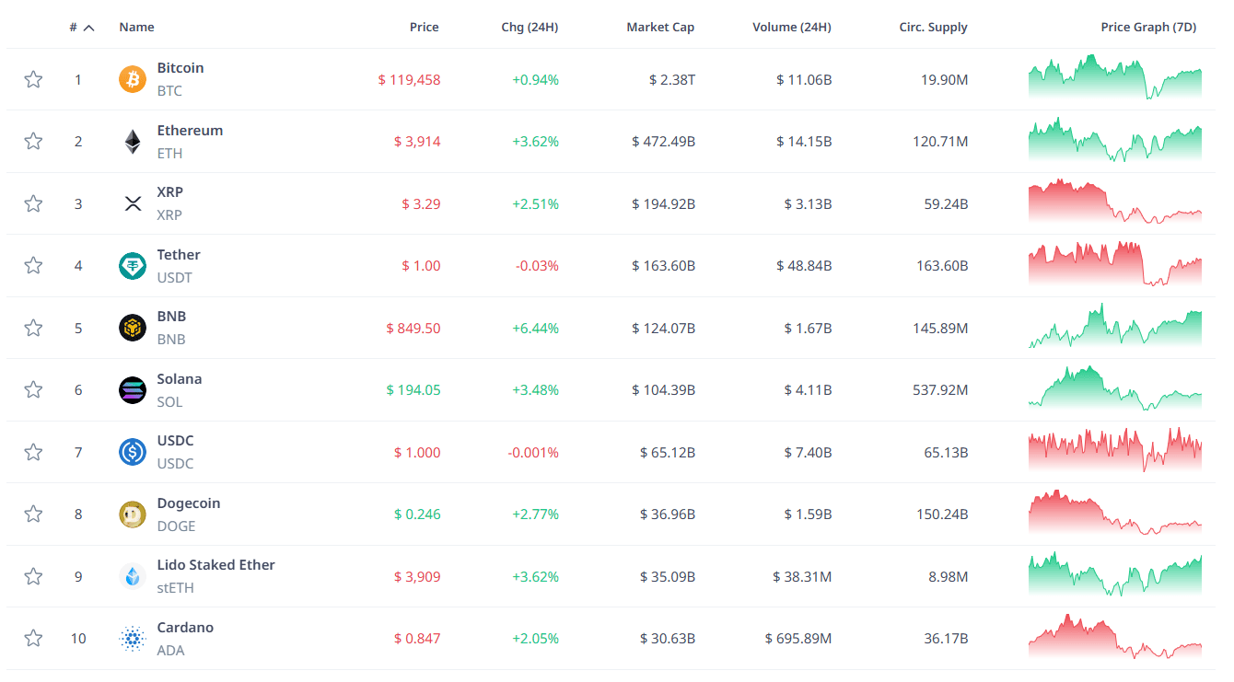Click the Bitcoin logo icon
Image resolution: width=1234 pixels, height=682 pixels.
coord(133,79)
